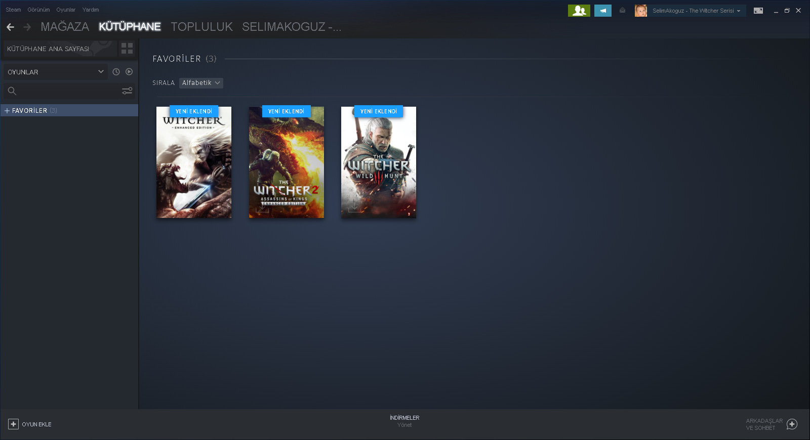Screen dimensions: 810x440
Task: Click the library search magnifier icon
Action: click(x=12, y=91)
